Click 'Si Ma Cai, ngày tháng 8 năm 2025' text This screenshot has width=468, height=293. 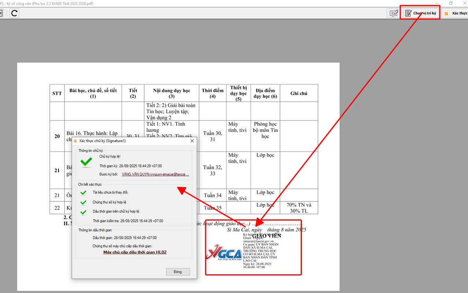pos(267,230)
